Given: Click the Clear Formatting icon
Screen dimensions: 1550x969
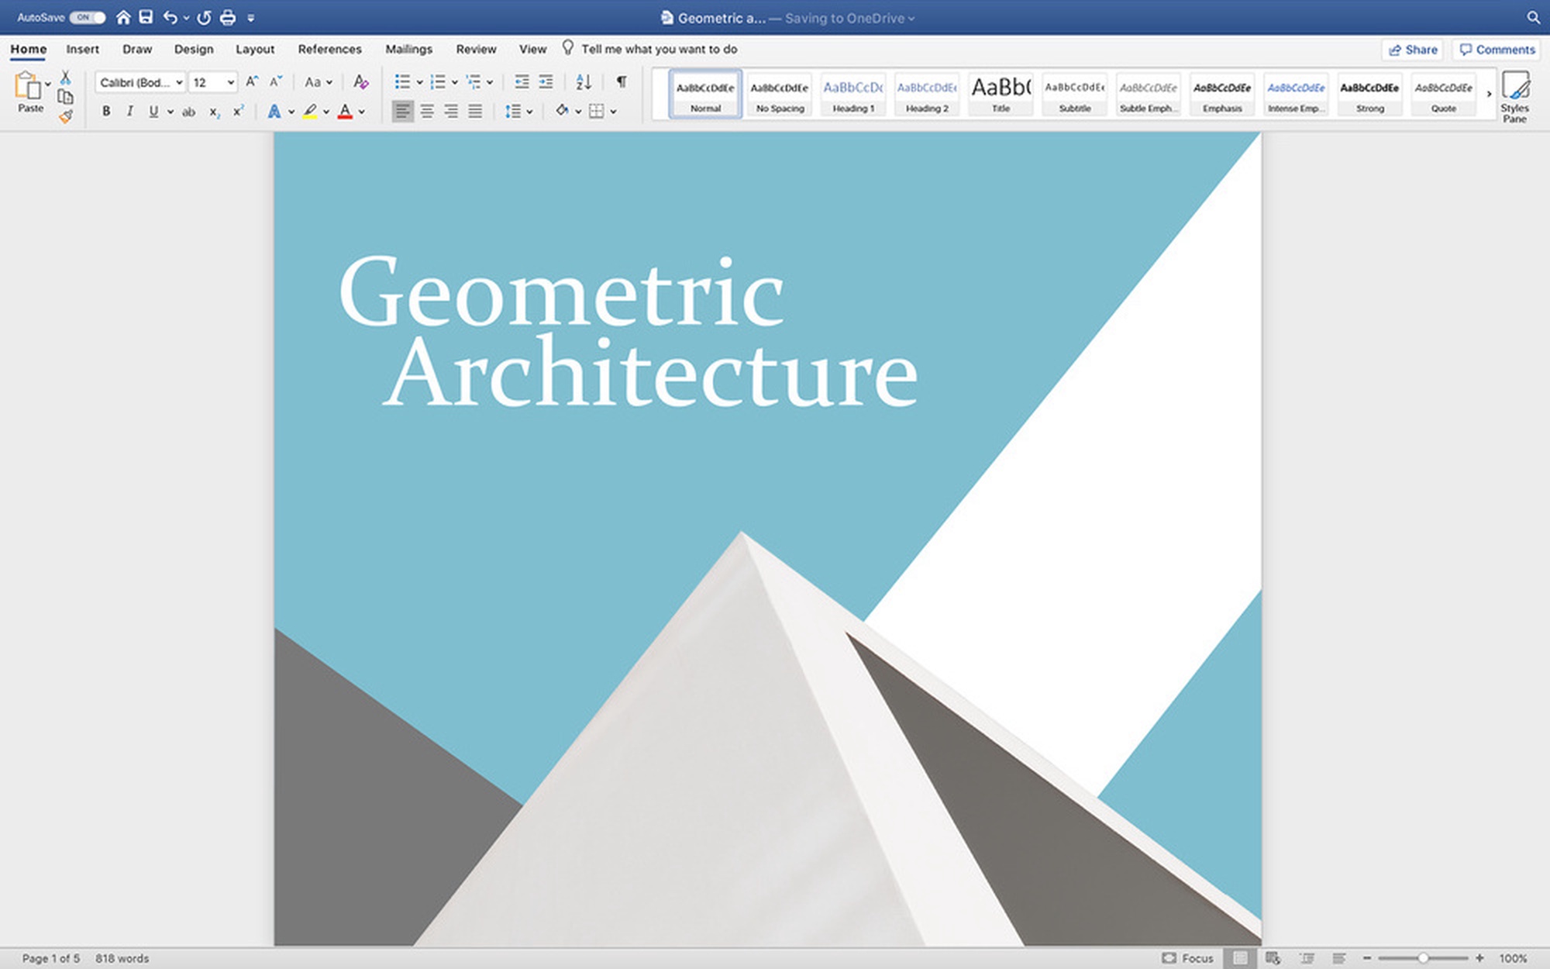Looking at the screenshot, I should pos(360,81).
